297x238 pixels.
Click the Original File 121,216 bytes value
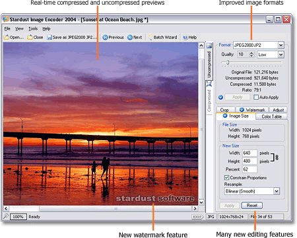(x=266, y=72)
